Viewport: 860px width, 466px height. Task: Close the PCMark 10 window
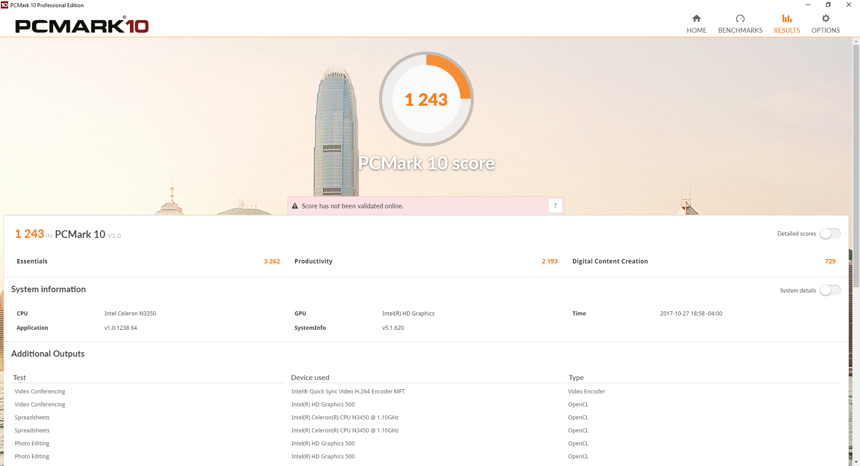[x=849, y=5]
